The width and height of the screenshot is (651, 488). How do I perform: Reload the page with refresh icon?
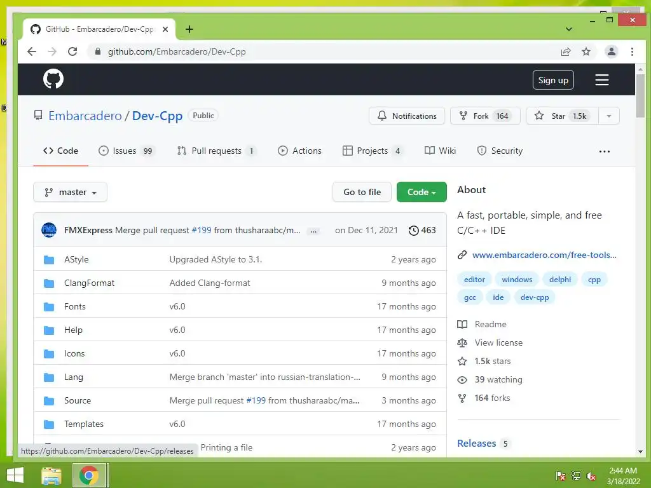72,51
